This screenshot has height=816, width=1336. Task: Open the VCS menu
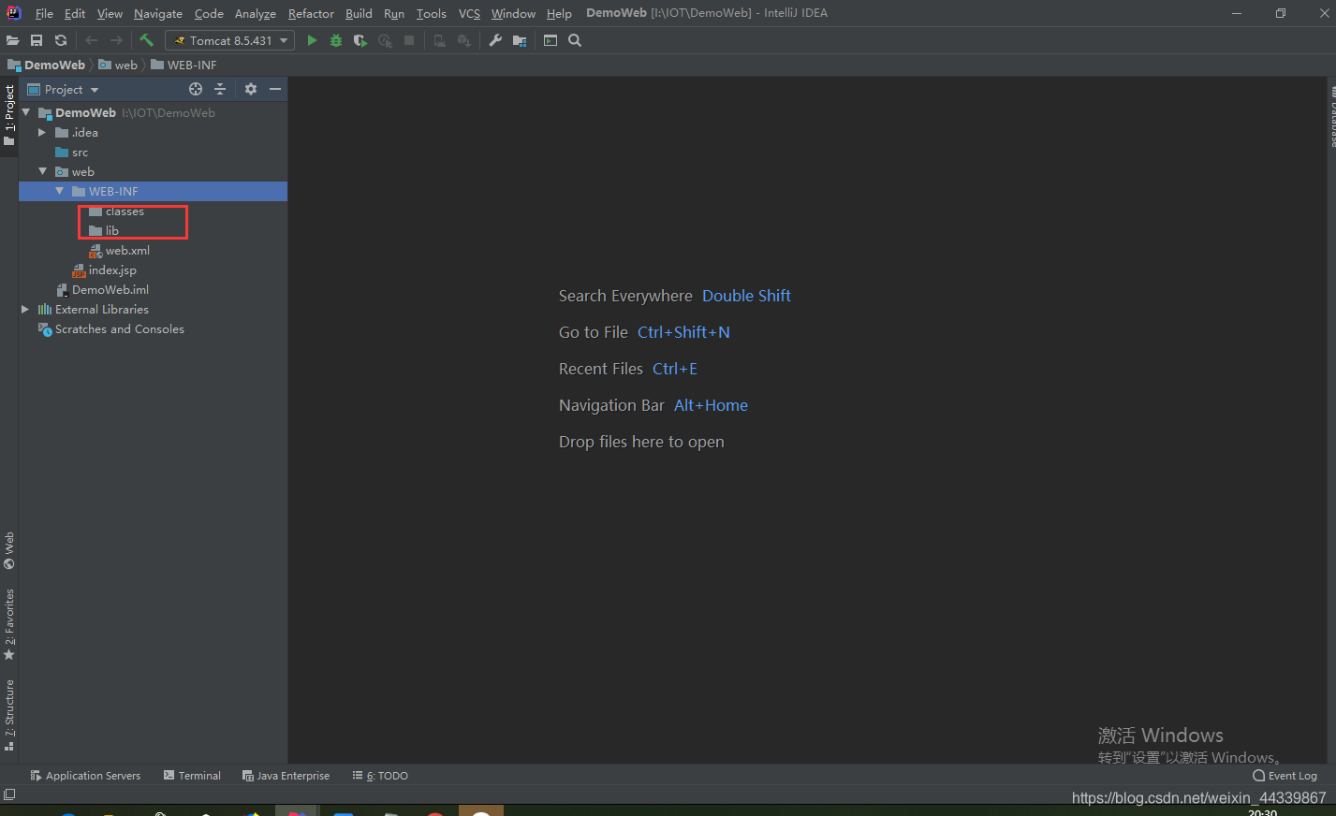(469, 13)
